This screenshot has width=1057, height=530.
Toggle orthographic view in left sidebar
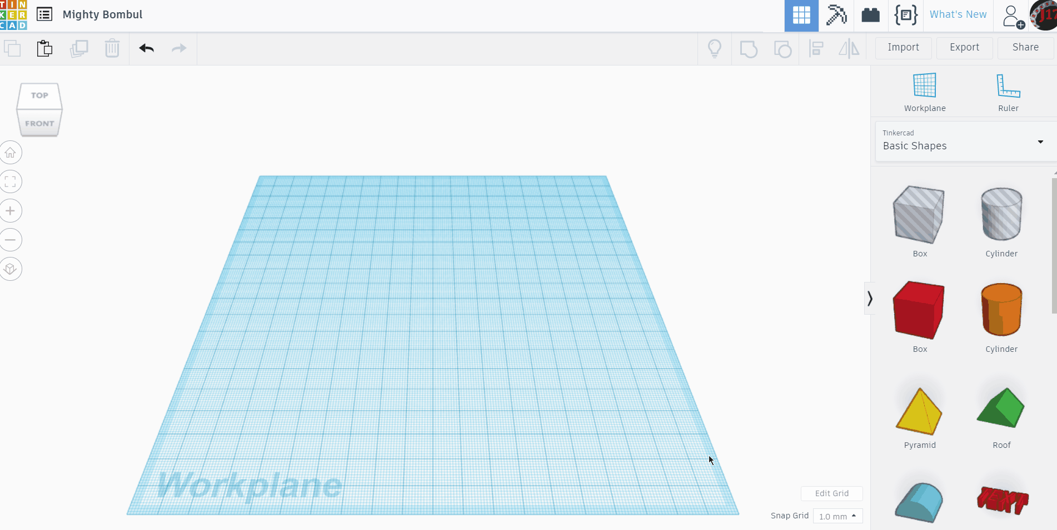tap(11, 269)
